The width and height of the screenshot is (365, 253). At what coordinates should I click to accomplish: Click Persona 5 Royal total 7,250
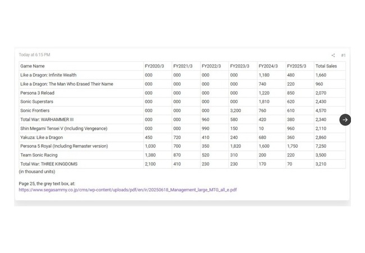click(x=321, y=146)
